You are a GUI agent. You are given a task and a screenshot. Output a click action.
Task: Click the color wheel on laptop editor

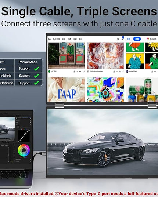24,150
